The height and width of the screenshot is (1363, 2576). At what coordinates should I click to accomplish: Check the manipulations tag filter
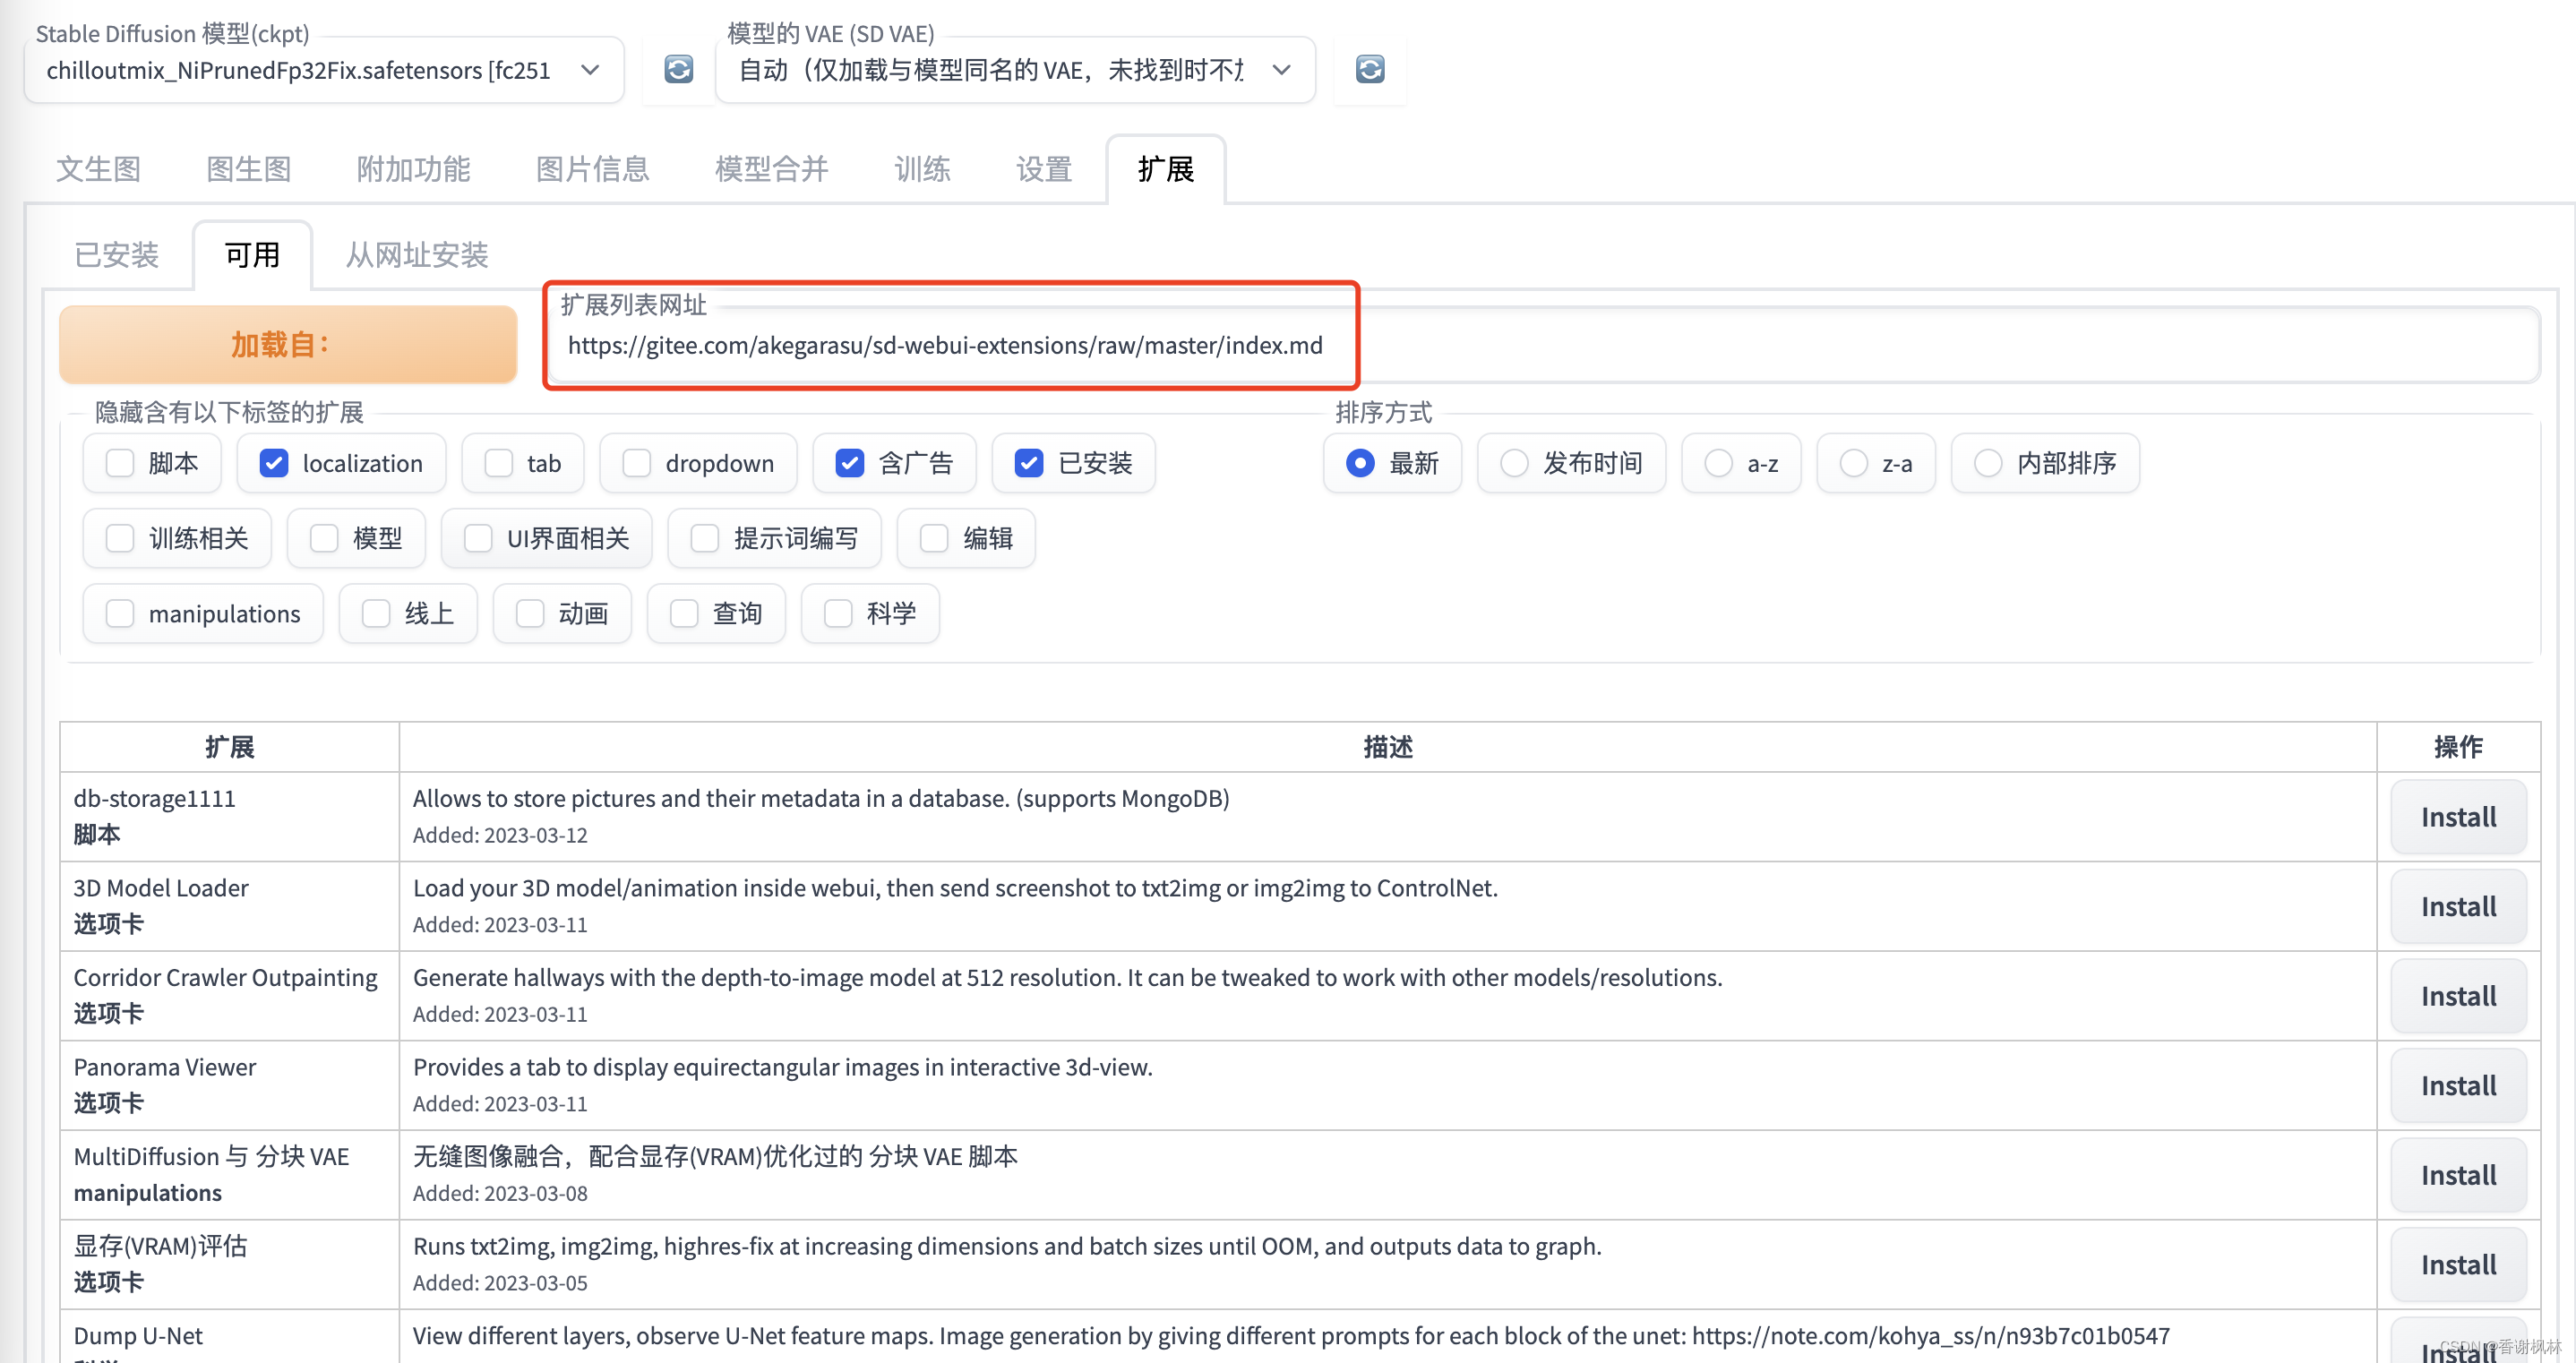click(x=121, y=613)
